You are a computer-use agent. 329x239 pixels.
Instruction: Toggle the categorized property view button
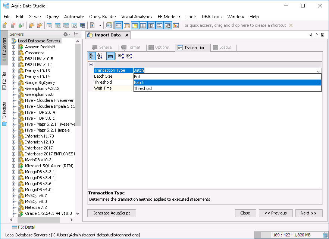click(x=92, y=56)
